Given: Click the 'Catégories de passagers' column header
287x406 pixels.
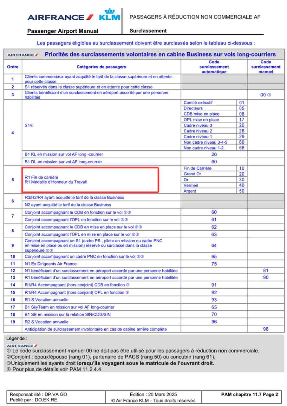Looking at the screenshot, I should coord(101,67).
